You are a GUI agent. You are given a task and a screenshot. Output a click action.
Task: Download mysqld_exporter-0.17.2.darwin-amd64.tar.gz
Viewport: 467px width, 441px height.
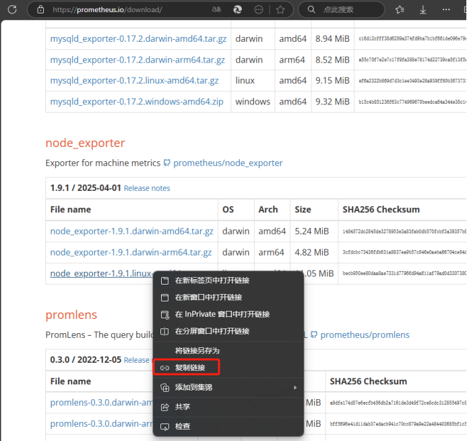point(138,38)
